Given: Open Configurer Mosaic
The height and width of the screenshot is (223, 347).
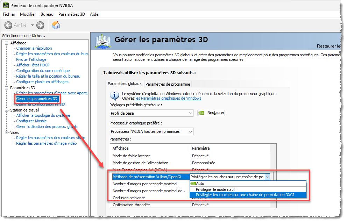Looking at the screenshot, I should point(31,121).
